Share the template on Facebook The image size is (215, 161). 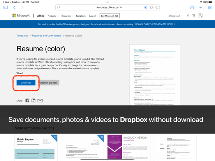(27, 100)
